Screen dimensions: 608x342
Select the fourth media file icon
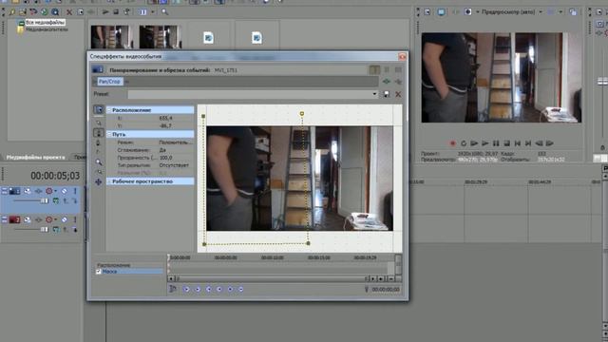[x=256, y=38]
